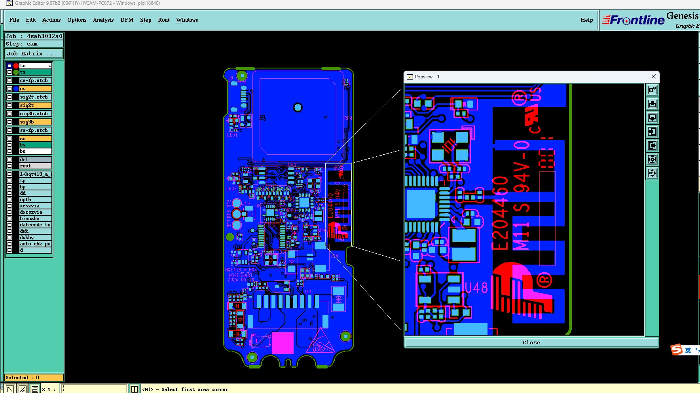Enable display checkbox for layer rout
The image size is (700, 393).
click(x=9, y=166)
